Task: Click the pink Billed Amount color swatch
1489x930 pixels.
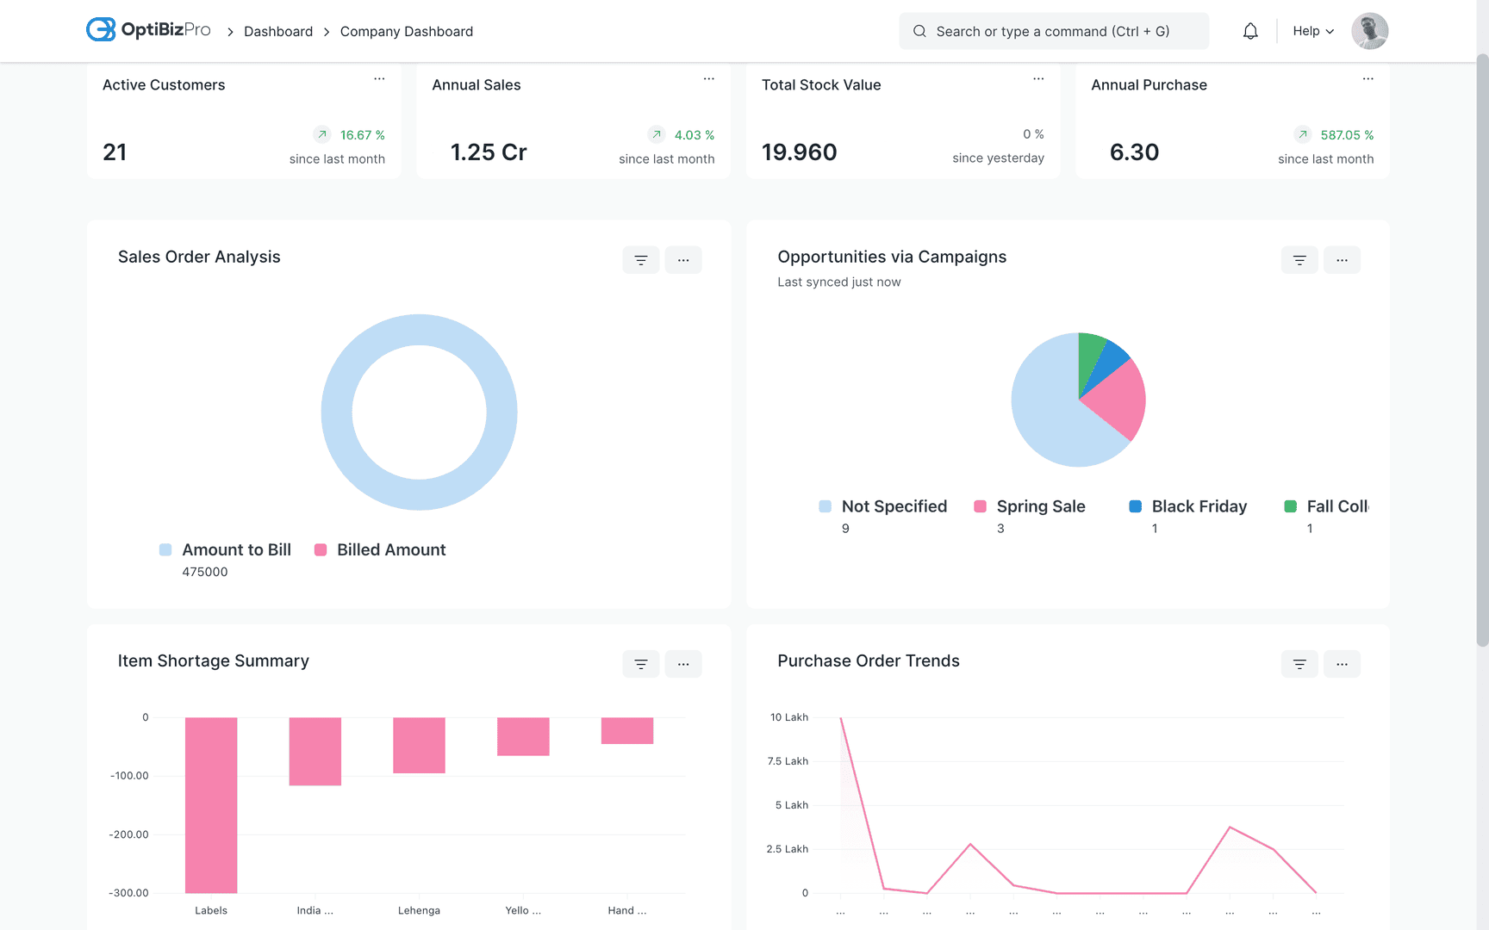Action: (320, 549)
